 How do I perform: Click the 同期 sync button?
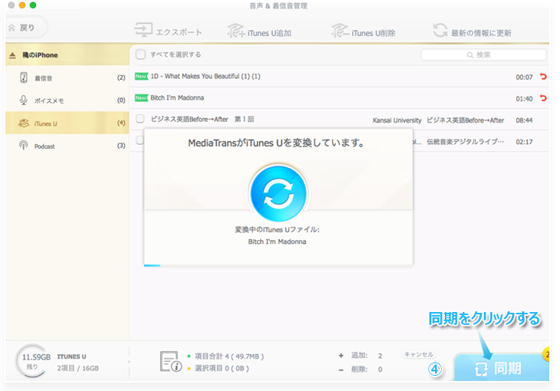click(502, 368)
